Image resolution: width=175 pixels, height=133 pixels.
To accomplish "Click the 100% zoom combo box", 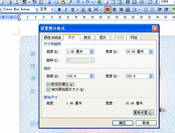I will [x=168, y=2].
